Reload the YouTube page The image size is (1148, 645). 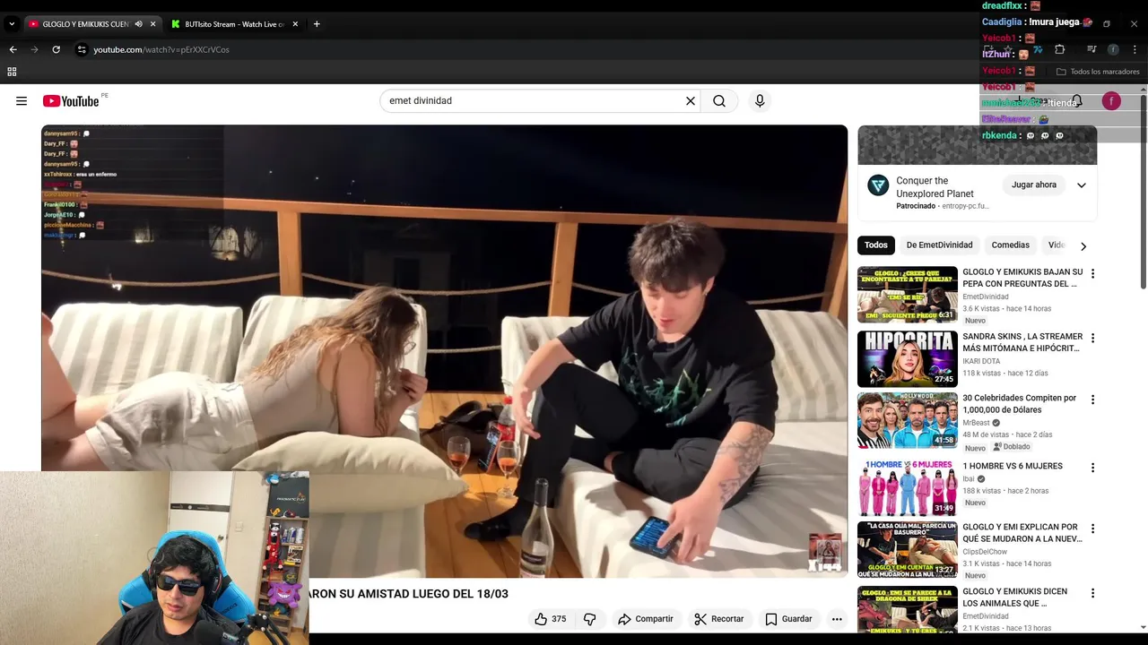click(x=56, y=49)
